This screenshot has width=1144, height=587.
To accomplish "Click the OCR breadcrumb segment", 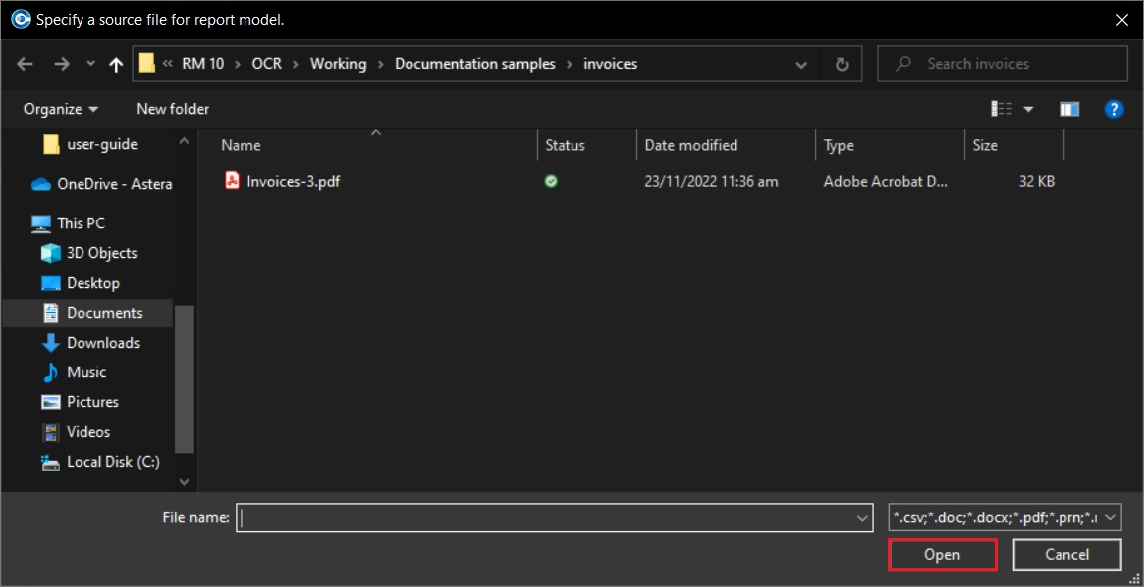I will pos(267,64).
